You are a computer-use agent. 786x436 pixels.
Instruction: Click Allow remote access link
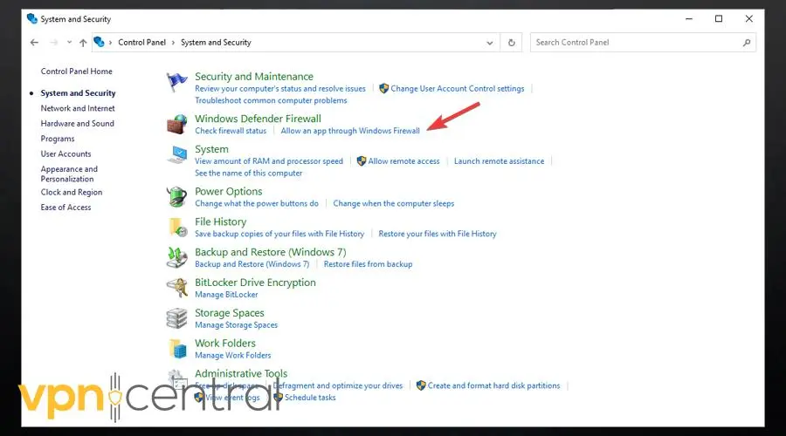pyautogui.click(x=403, y=161)
